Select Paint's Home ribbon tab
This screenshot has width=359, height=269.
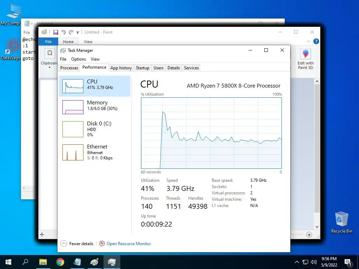(68, 42)
